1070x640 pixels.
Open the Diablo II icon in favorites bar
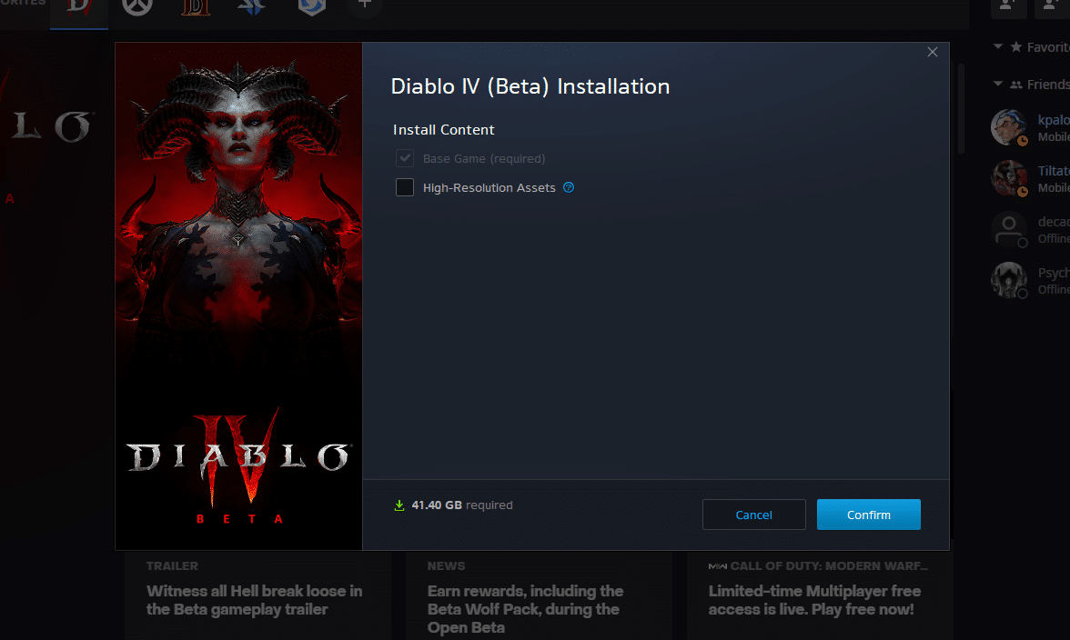coord(195,5)
